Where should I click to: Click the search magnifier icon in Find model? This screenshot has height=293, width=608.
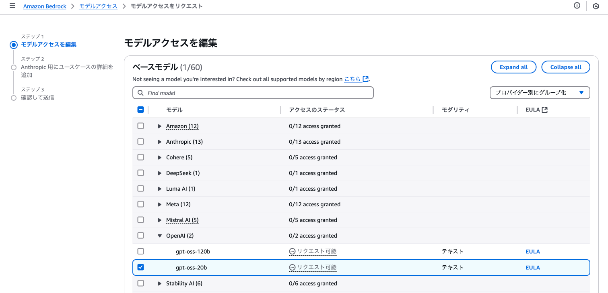(140, 93)
